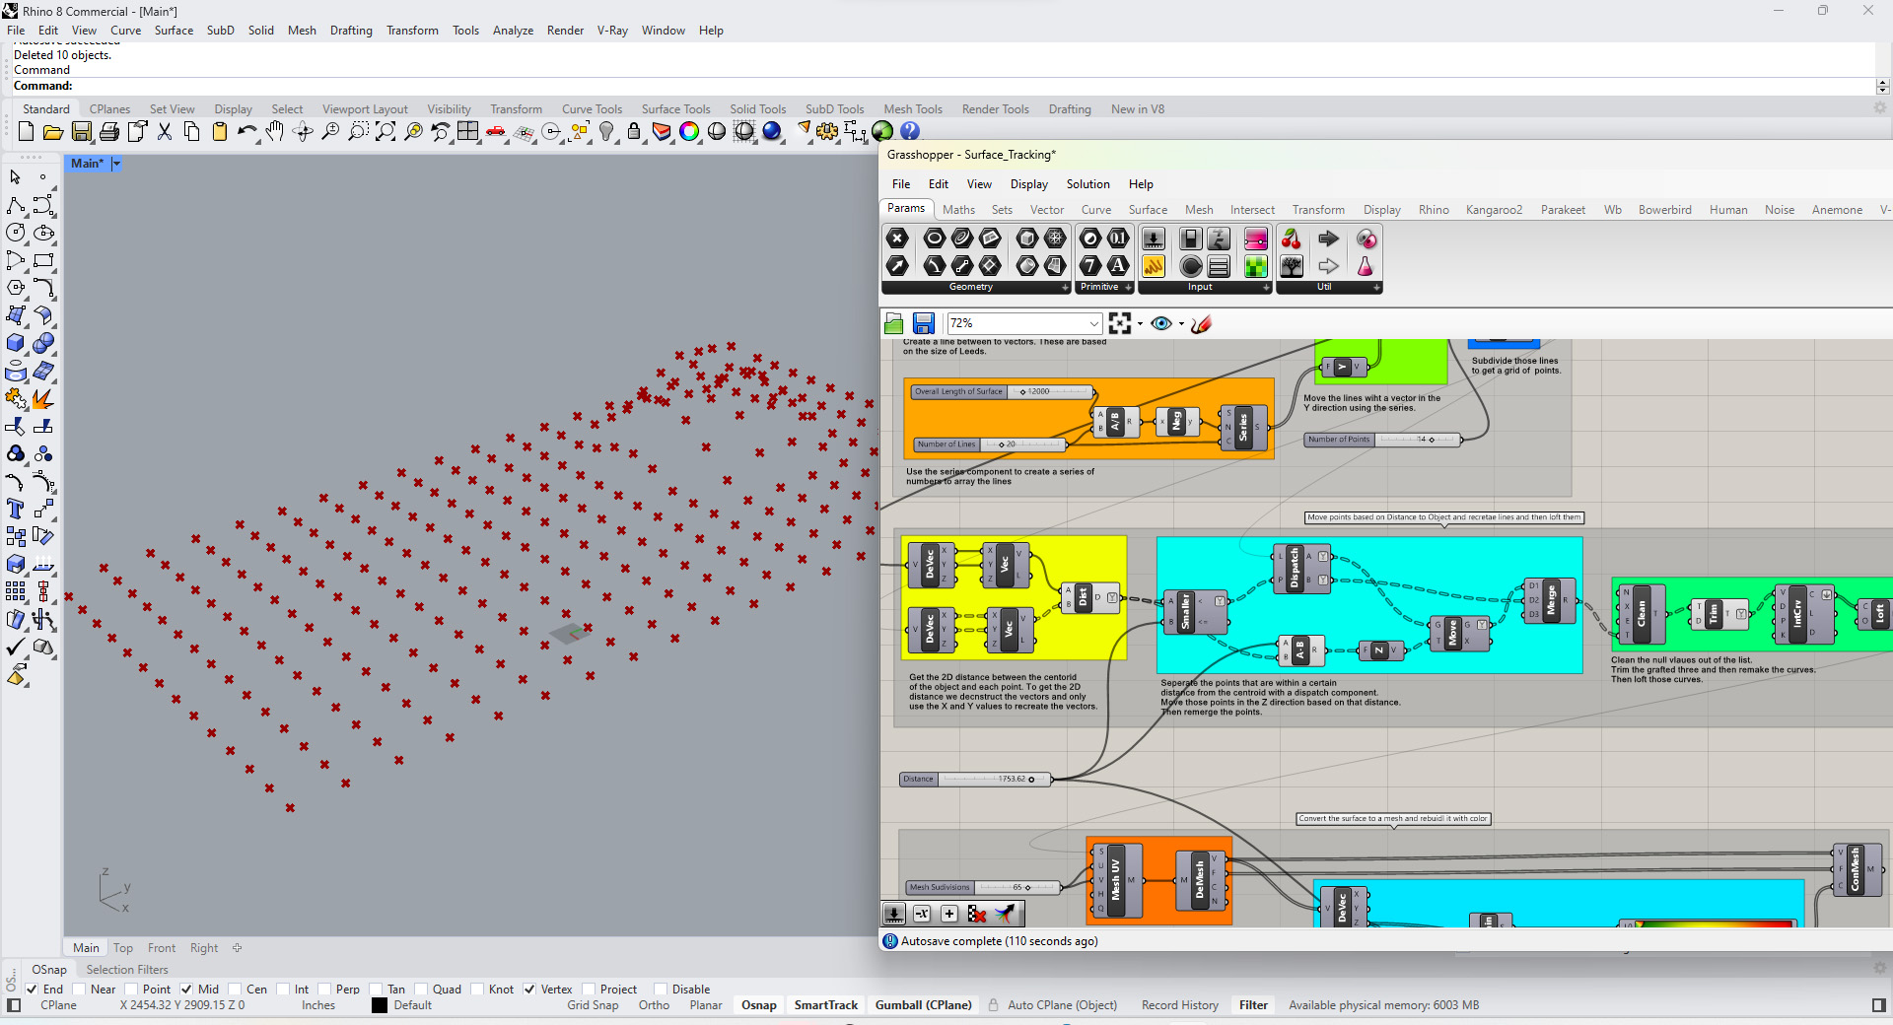Click the Undo arrow in the Standard toolbar
This screenshot has width=1893, height=1025.
[245, 131]
